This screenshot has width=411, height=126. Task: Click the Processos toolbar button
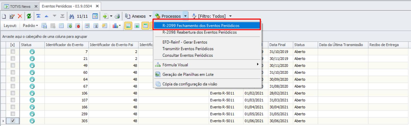[x=168, y=16]
